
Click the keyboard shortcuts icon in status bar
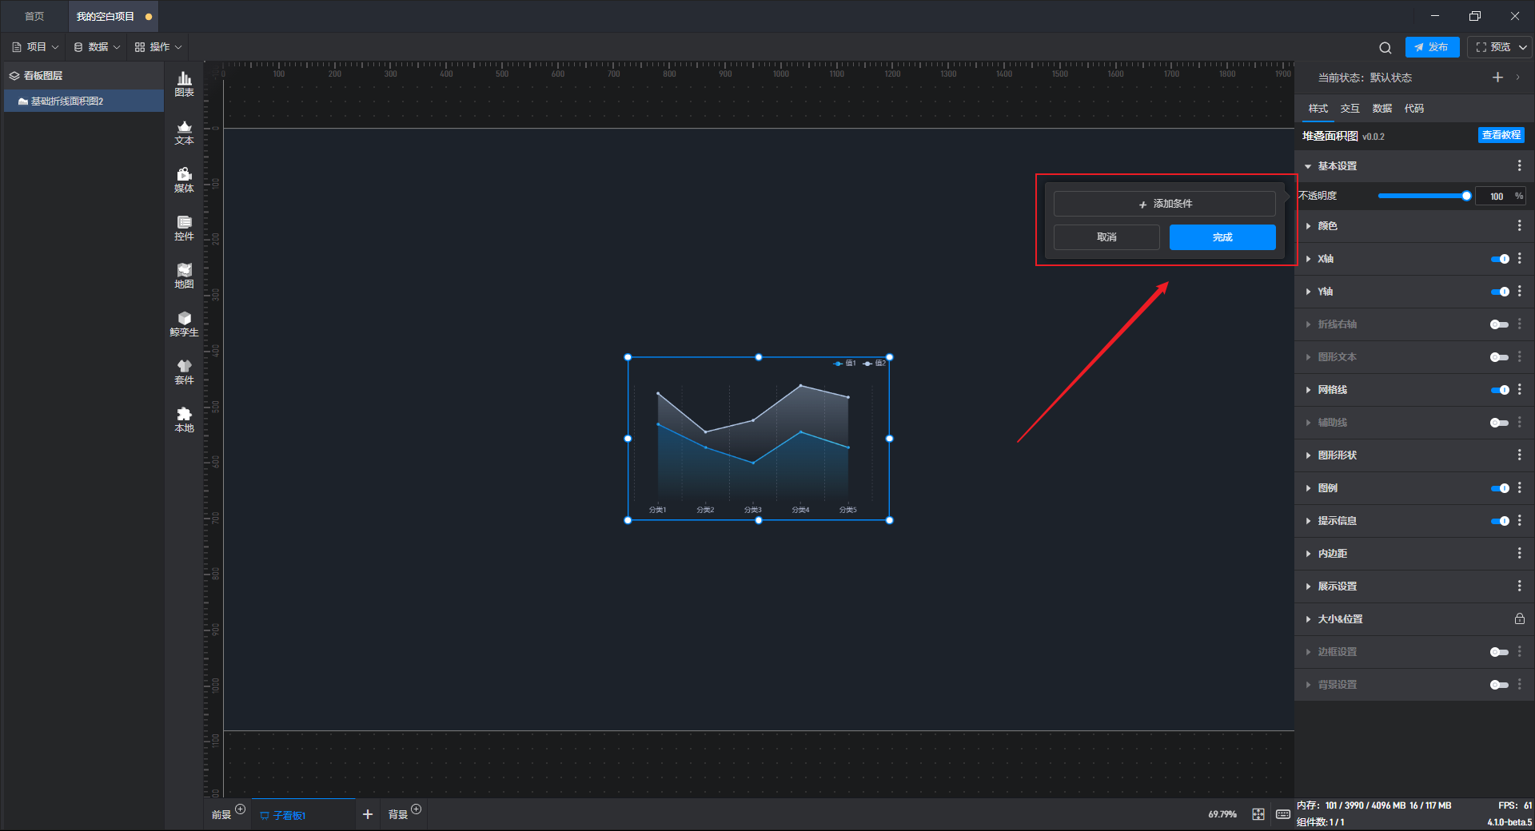coord(1283,814)
